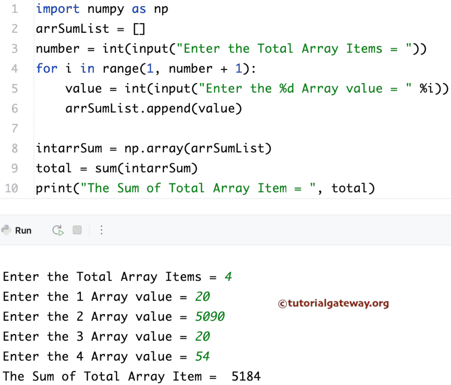The image size is (451, 385).
Task: Click the entered value 5090 in console
Action: point(210,316)
